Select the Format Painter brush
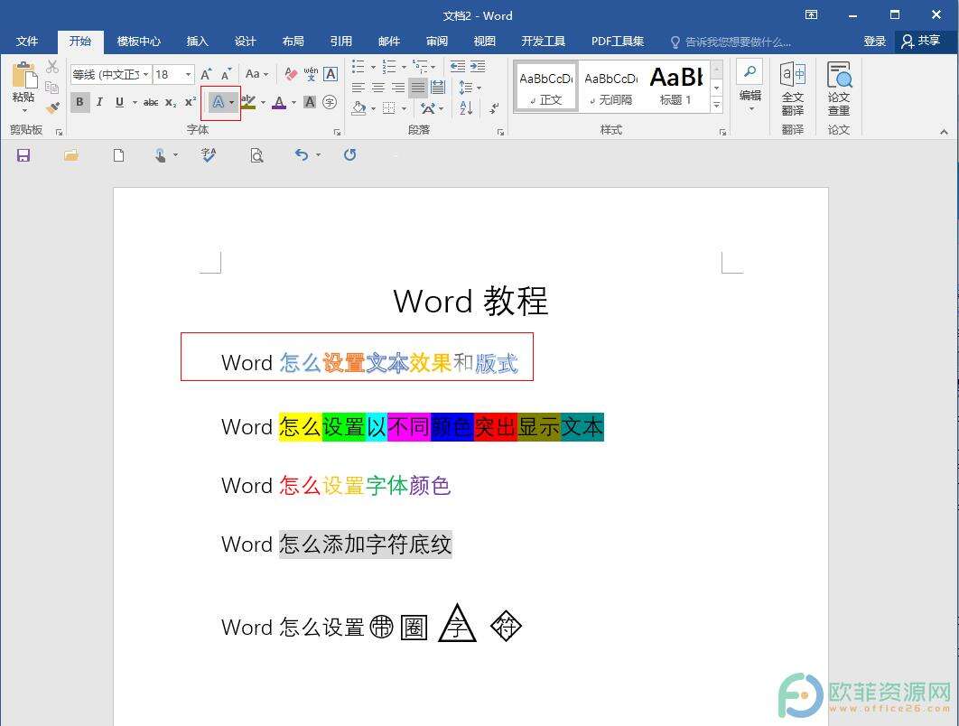Image resolution: width=959 pixels, height=726 pixels. [53, 107]
